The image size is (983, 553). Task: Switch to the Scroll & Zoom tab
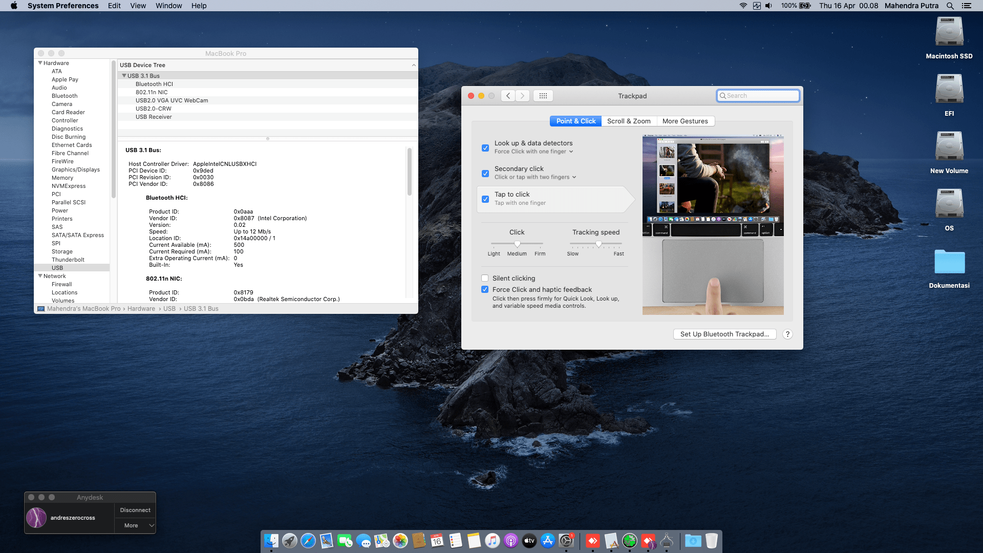629,121
